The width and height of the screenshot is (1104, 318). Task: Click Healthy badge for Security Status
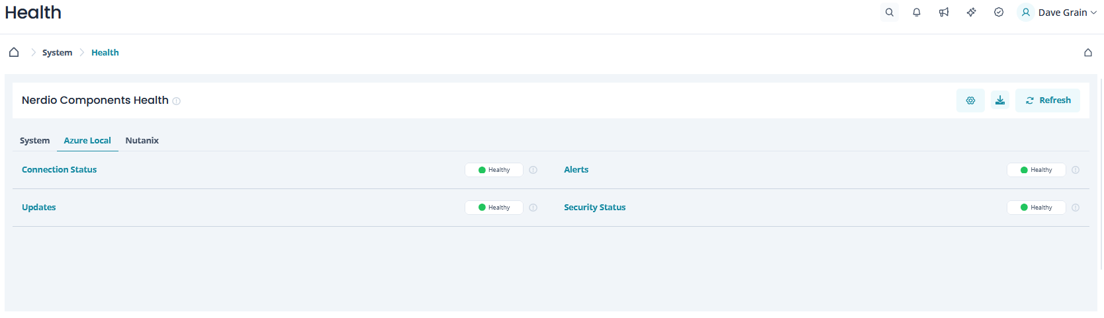[x=1036, y=208]
